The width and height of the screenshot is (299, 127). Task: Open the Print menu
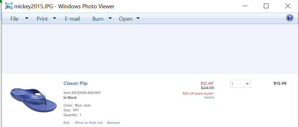coord(42,19)
